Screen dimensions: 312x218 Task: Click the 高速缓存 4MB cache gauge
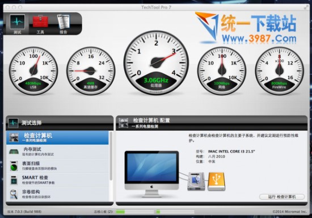pos(91,70)
